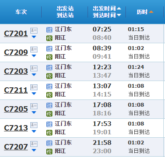Viewport: 165px width, 157px height.
Task: Expand stop details arrow under C7207
Action: pos(34,150)
